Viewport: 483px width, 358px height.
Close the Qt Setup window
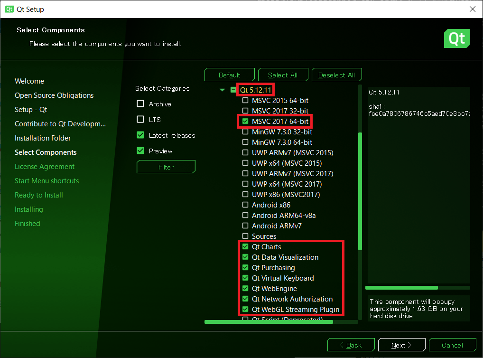coord(473,9)
